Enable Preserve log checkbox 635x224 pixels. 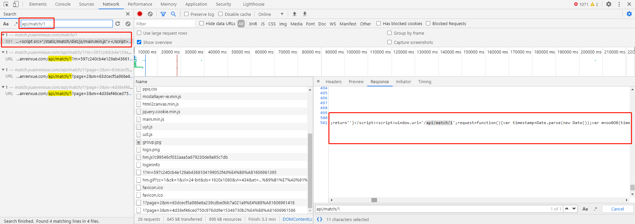pyautogui.click(x=187, y=14)
